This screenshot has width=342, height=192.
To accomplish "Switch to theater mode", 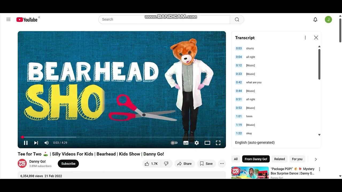I will [x=207, y=143].
